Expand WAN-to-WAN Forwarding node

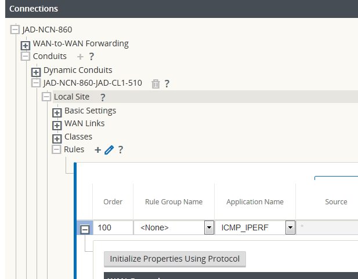tap(26, 44)
